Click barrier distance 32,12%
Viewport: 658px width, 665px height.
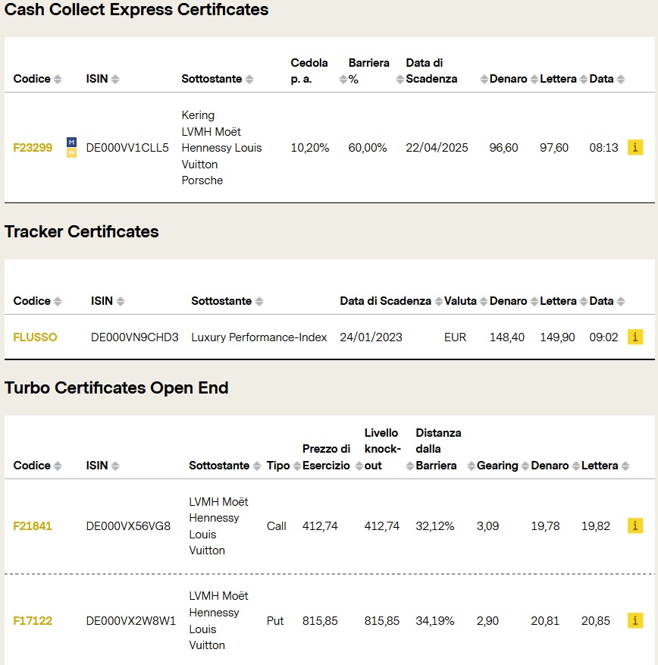click(x=435, y=526)
